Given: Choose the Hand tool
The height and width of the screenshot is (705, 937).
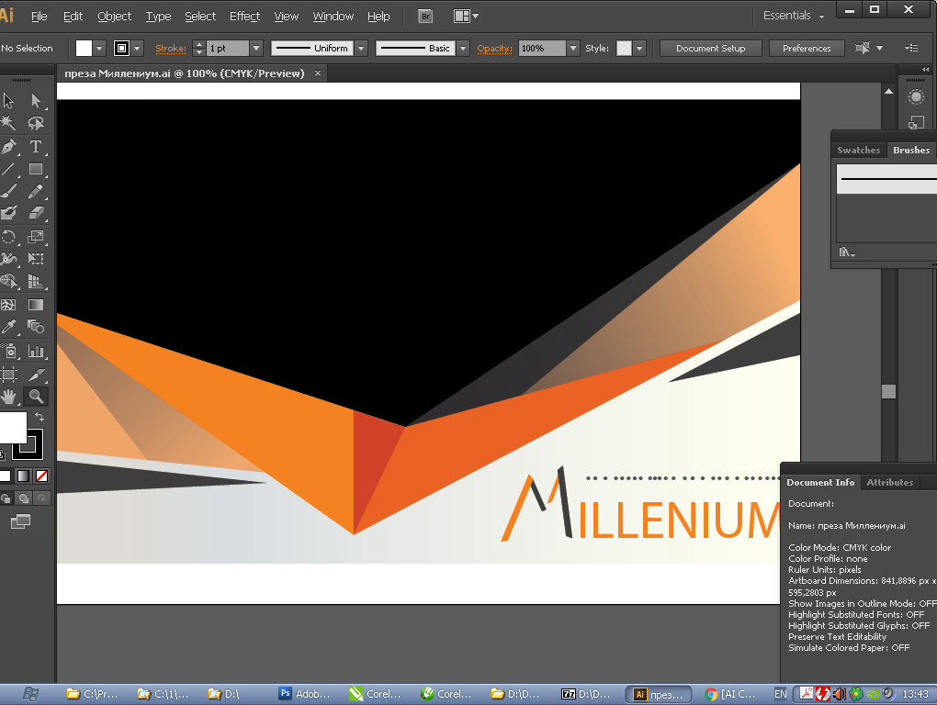Looking at the screenshot, I should tap(9, 397).
